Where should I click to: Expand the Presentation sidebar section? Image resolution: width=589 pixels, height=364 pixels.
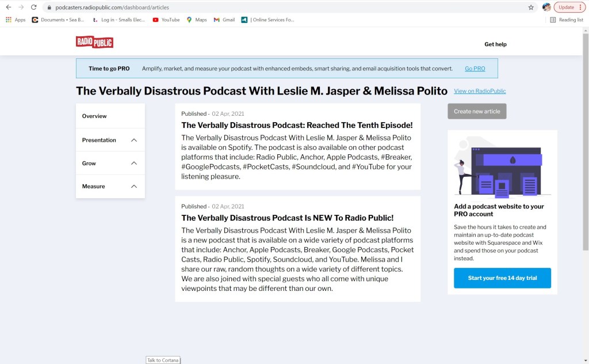pos(110,140)
